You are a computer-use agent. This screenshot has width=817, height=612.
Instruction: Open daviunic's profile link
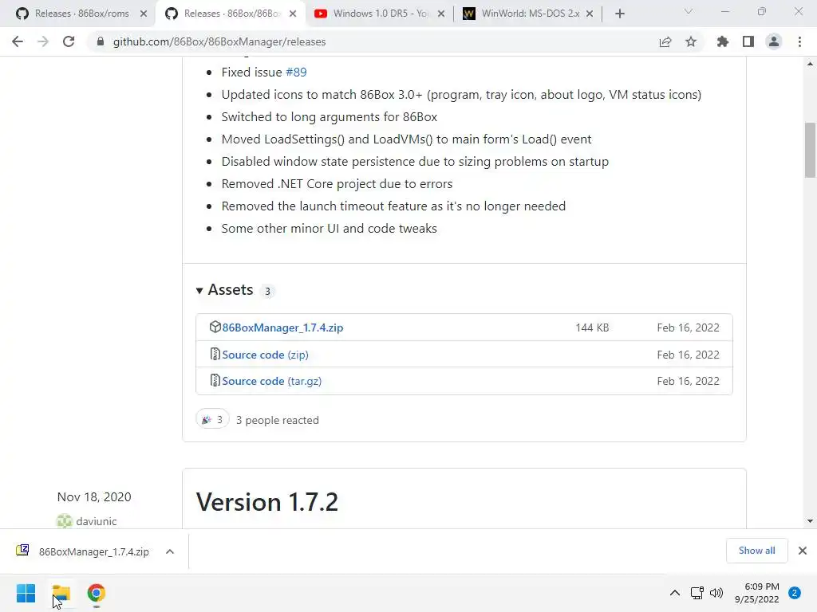[97, 521]
